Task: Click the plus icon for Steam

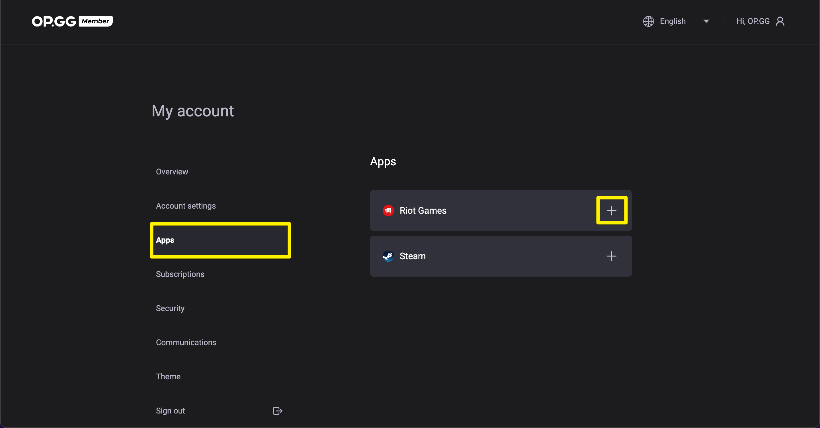Action: [x=611, y=256]
